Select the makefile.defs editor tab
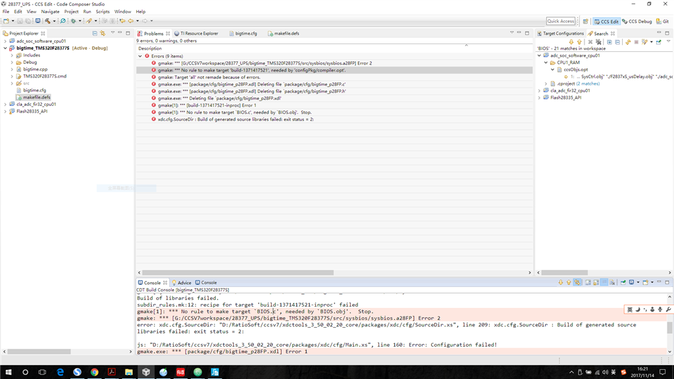Image resolution: width=674 pixels, height=379 pixels. pyautogui.click(x=283, y=33)
